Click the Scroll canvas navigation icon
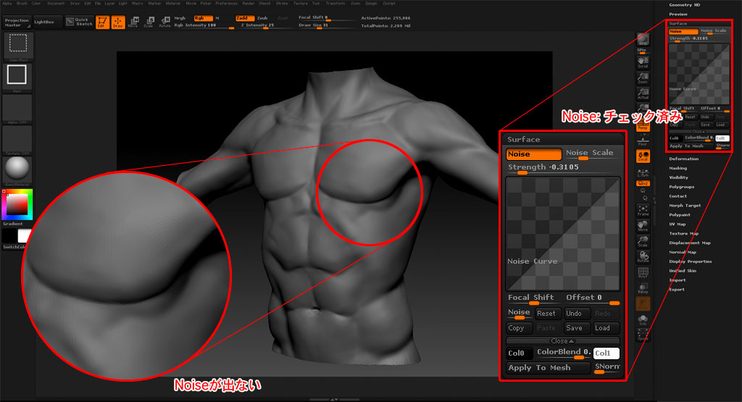This screenshot has width=742, height=402. click(643, 62)
